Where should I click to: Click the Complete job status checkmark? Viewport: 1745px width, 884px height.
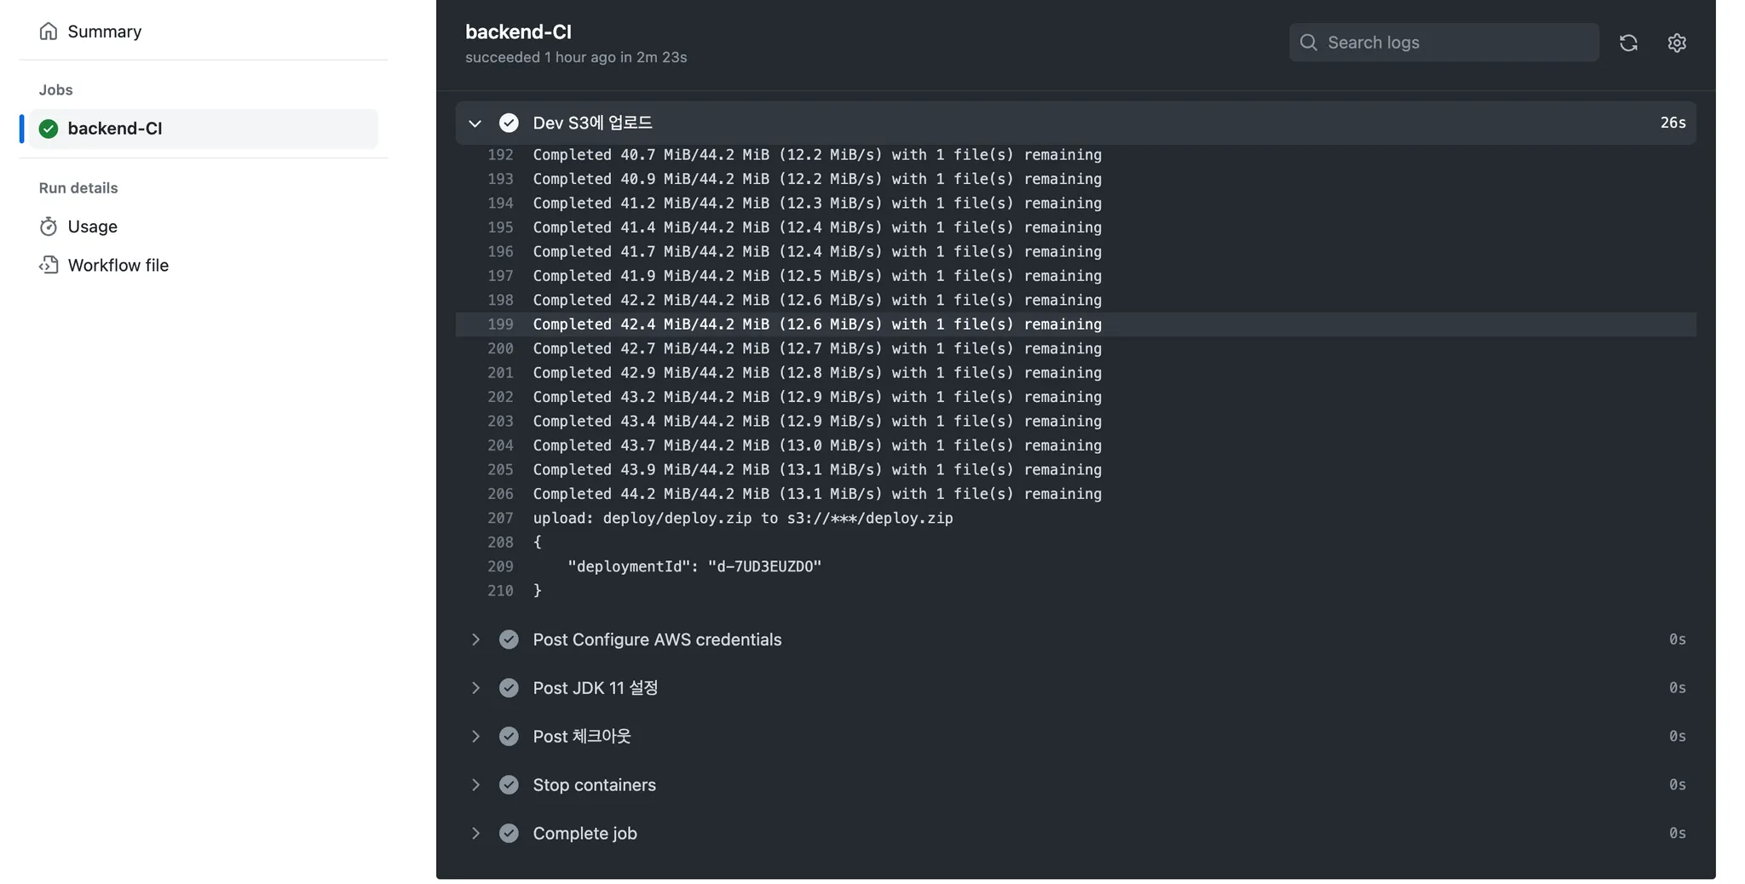pyautogui.click(x=509, y=833)
